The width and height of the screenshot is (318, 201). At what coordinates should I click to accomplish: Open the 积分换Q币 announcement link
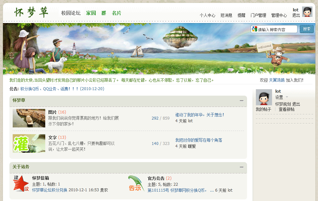coord(62,89)
